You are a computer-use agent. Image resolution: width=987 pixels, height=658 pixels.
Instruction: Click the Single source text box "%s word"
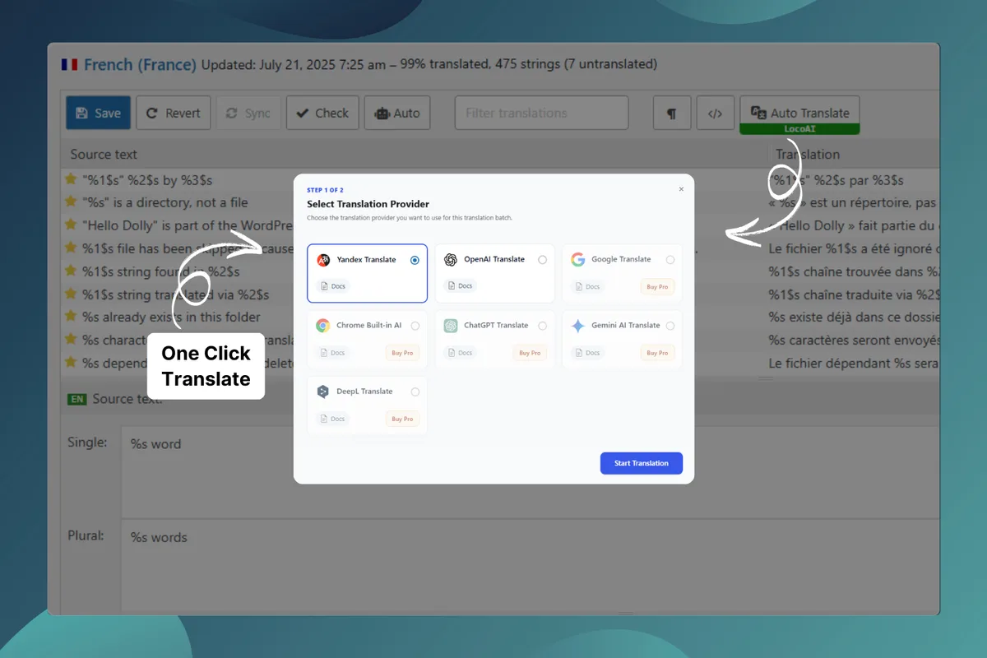(x=531, y=472)
